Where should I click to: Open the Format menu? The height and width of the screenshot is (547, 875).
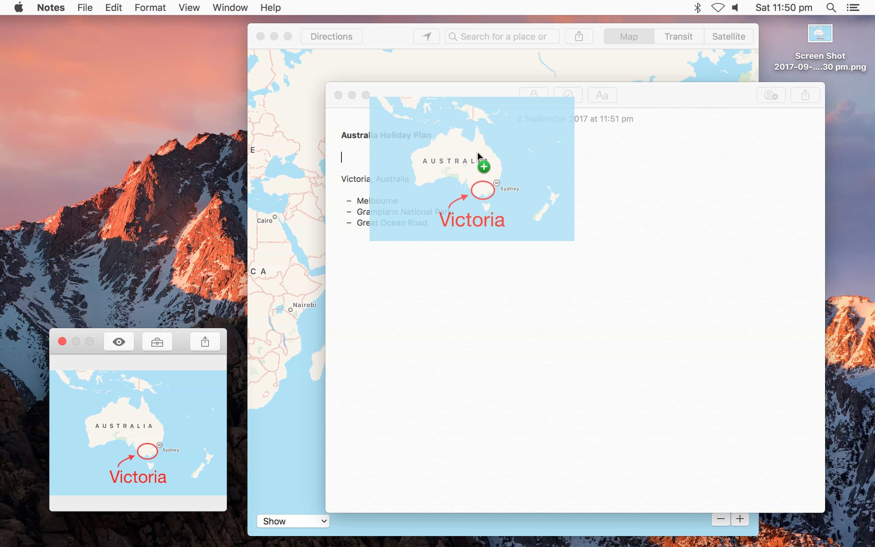150,7
